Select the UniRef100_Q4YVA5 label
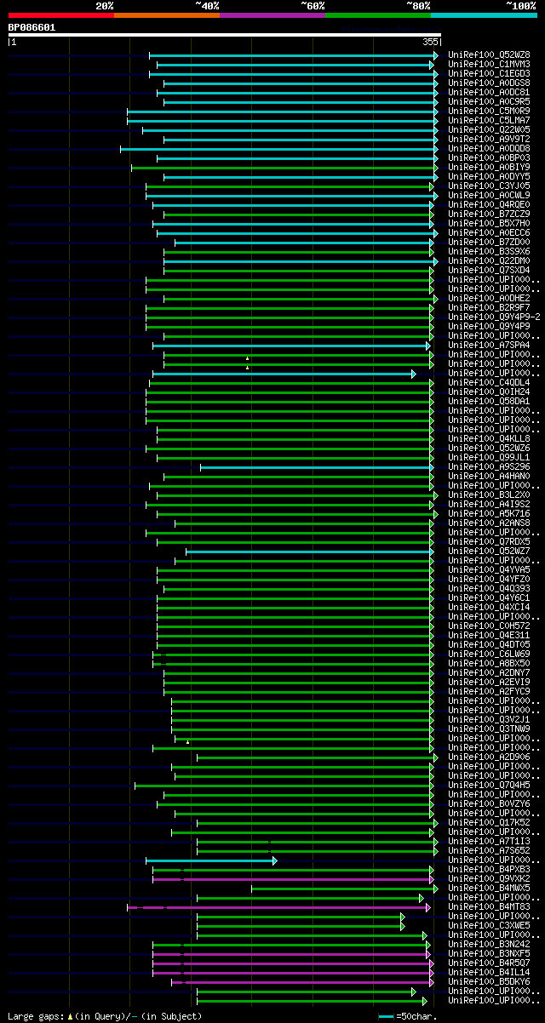Image resolution: width=545 pixels, height=1023 pixels. (x=489, y=569)
